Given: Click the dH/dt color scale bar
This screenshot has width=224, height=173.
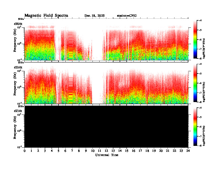Looking at the screenshot, I should click(195, 39).
